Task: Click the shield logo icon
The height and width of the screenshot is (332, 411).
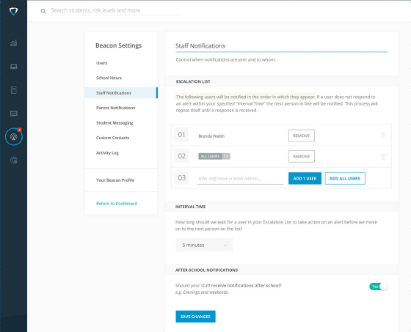Action: 13,11
